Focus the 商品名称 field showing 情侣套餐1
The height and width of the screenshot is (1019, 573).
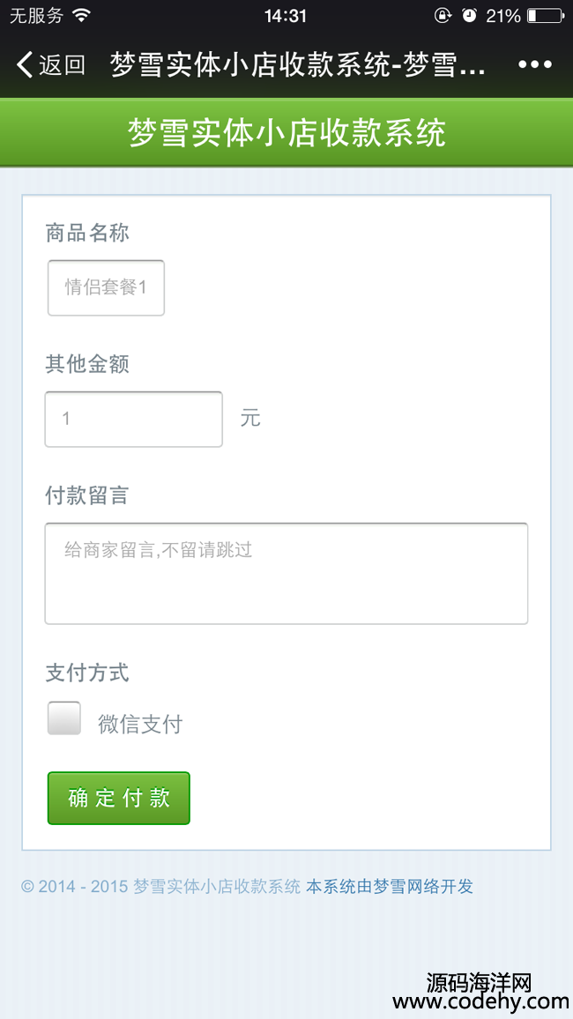coord(106,288)
